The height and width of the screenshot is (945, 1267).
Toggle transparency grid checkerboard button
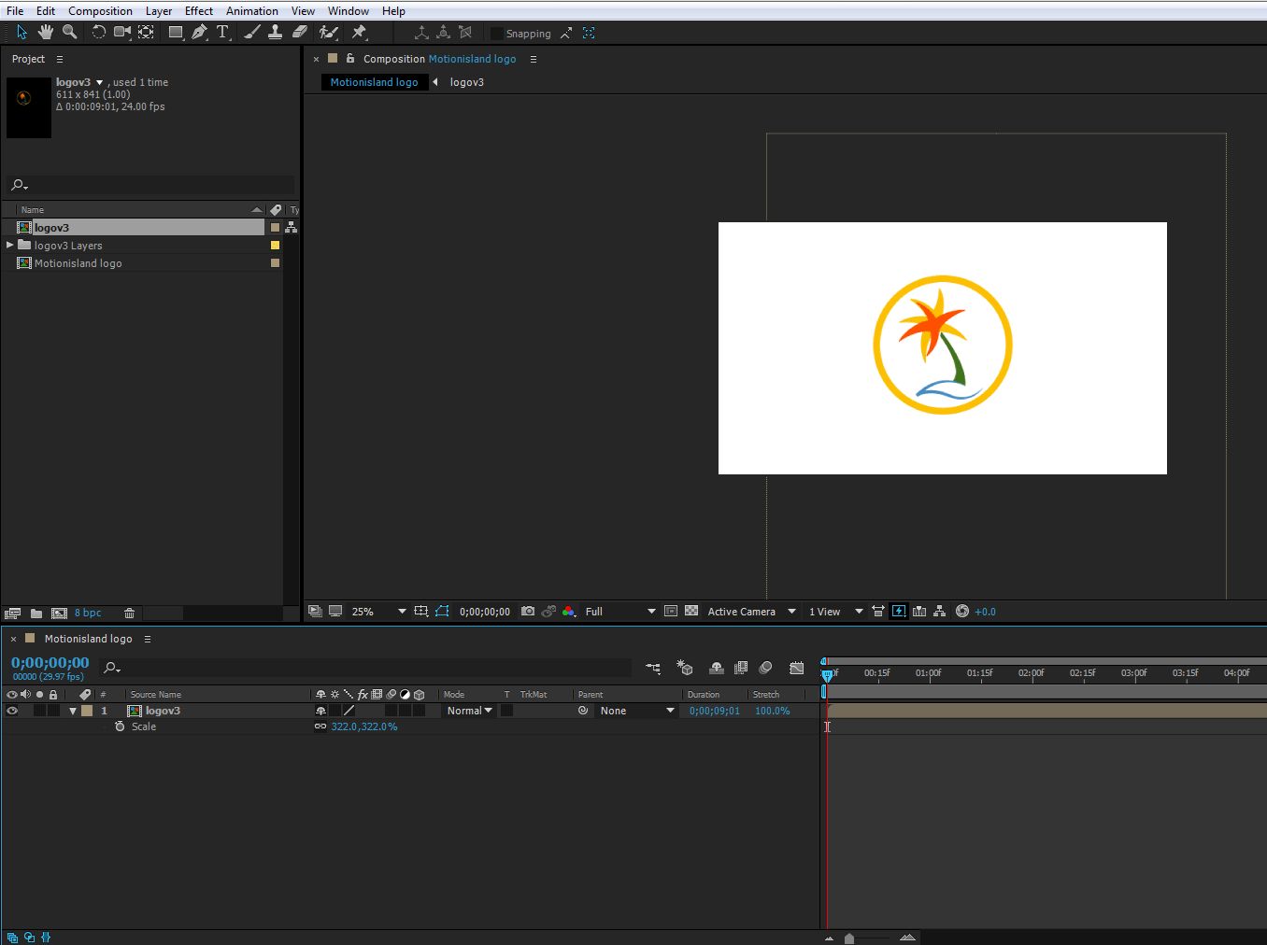tap(691, 612)
